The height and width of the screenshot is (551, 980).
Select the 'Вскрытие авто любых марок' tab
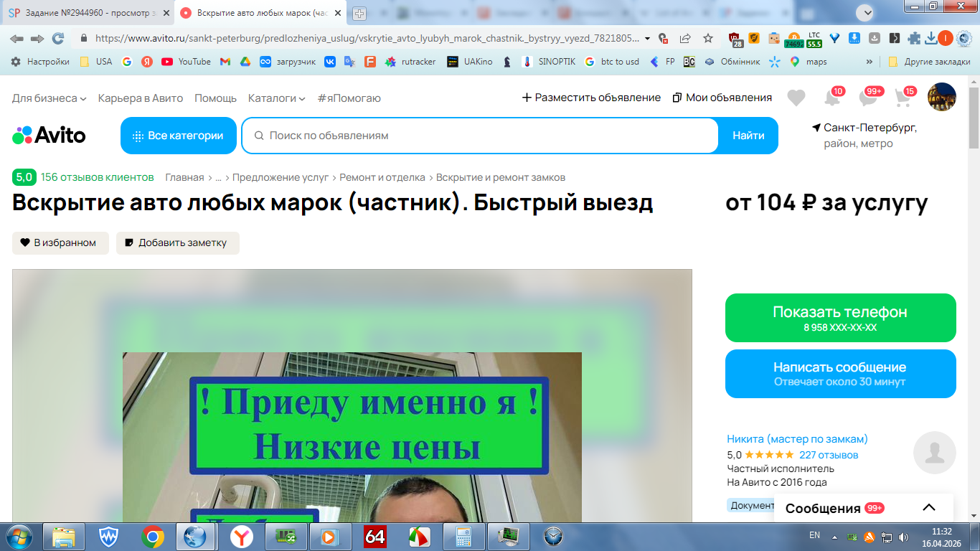tap(260, 13)
